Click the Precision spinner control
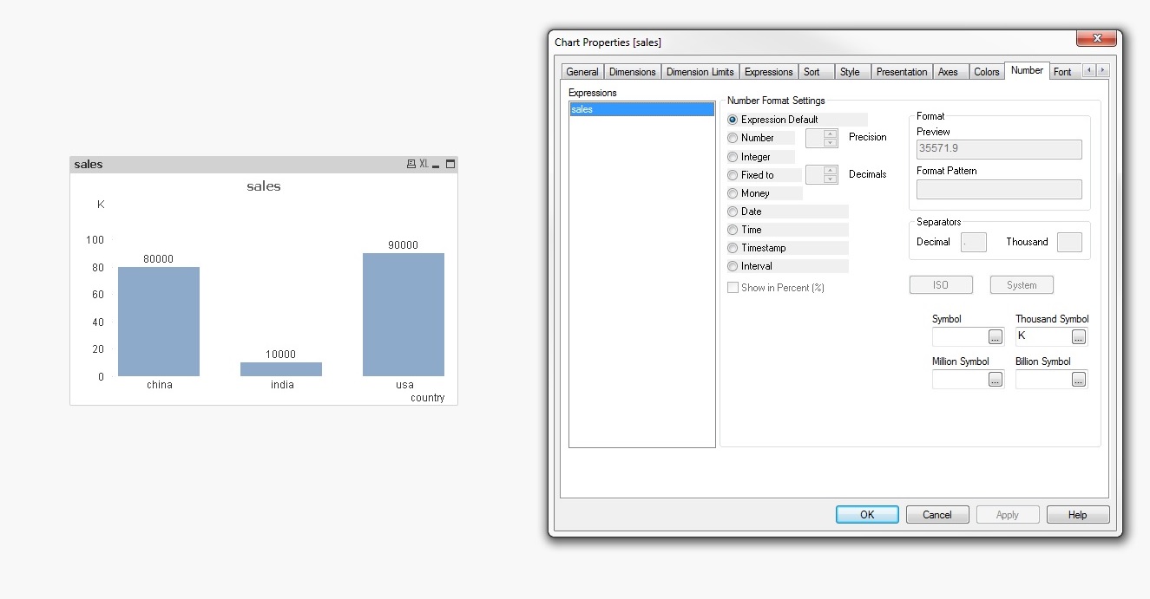 click(x=822, y=139)
